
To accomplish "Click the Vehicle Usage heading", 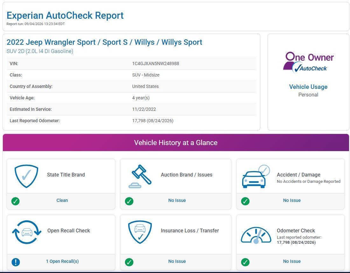I will coord(308,87).
